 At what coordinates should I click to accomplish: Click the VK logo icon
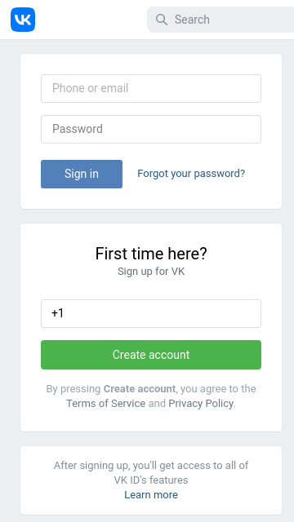point(23,20)
